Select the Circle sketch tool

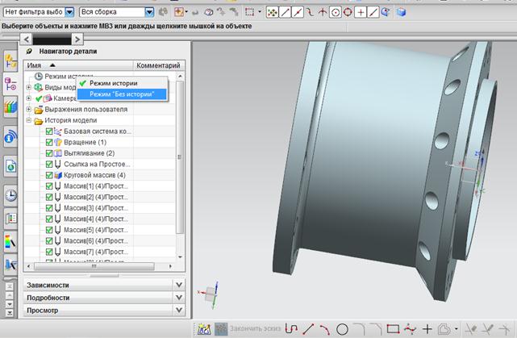click(342, 329)
